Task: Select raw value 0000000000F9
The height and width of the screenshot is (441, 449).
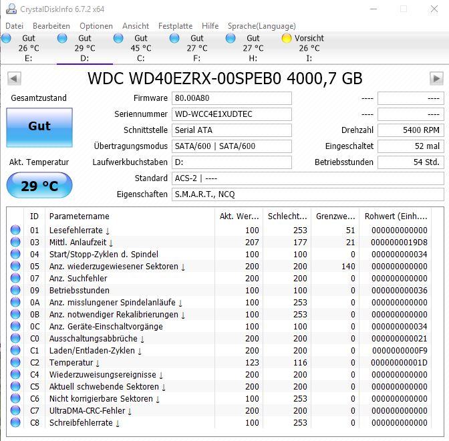Action: point(400,351)
